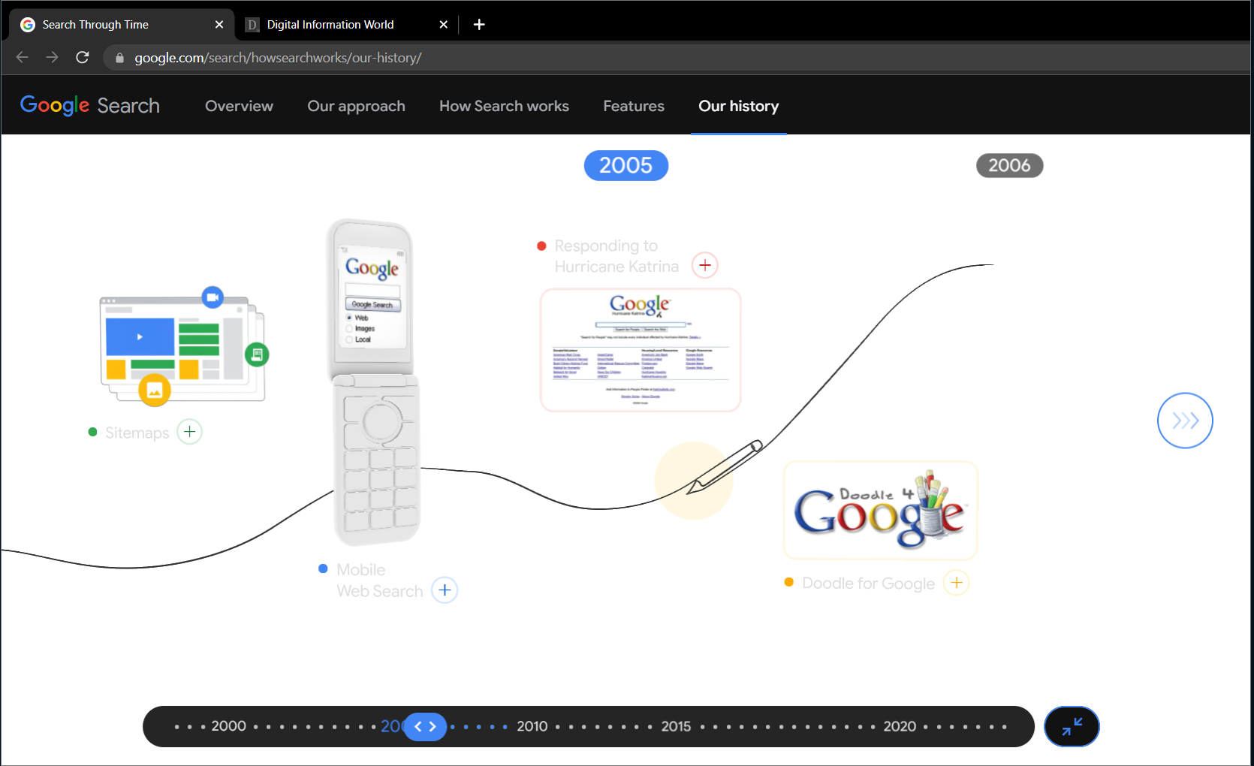Click the site security lock icon
Screen dimensions: 1254x766
pyautogui.click(x=119, y=58)
